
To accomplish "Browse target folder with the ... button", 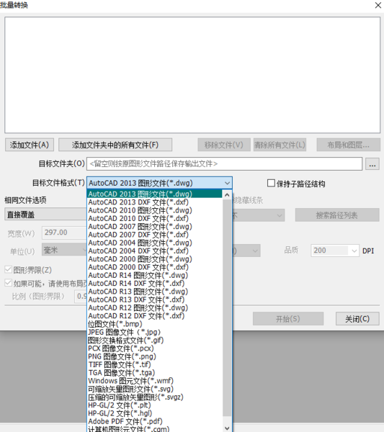I will coord(372,164).
